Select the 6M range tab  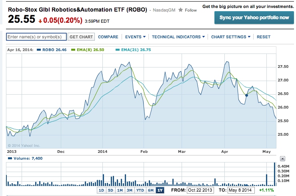(151, 190)
